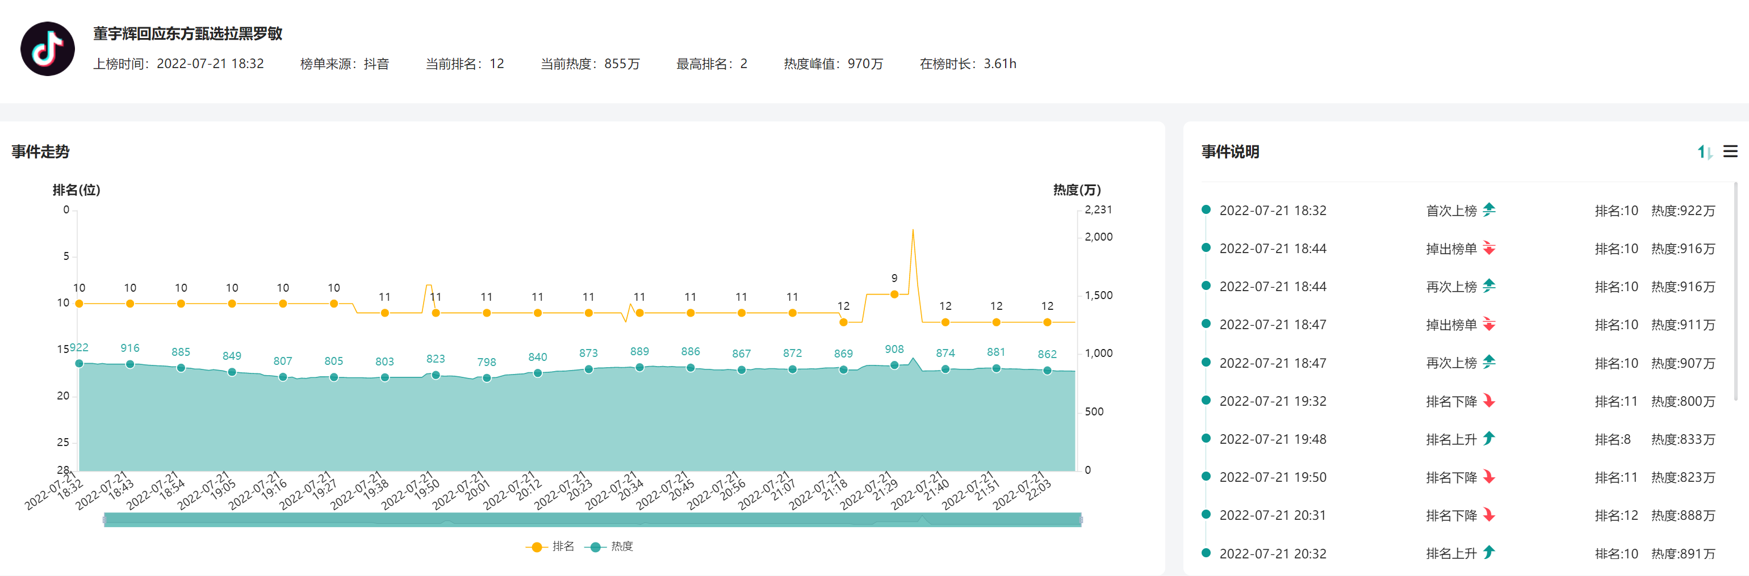Click the 掉出榜单 down icon at 18:44
Screen dimensions: 1749x576
(1489, 249)
